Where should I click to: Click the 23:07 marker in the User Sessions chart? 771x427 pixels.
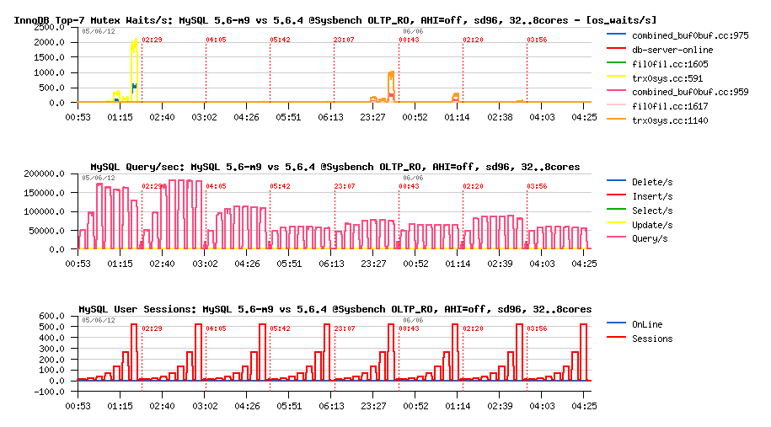coord(344,328)
